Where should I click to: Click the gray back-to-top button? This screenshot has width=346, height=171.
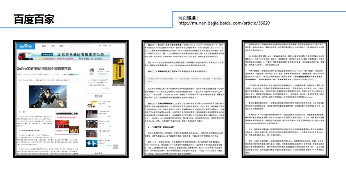tap(115, 147)
